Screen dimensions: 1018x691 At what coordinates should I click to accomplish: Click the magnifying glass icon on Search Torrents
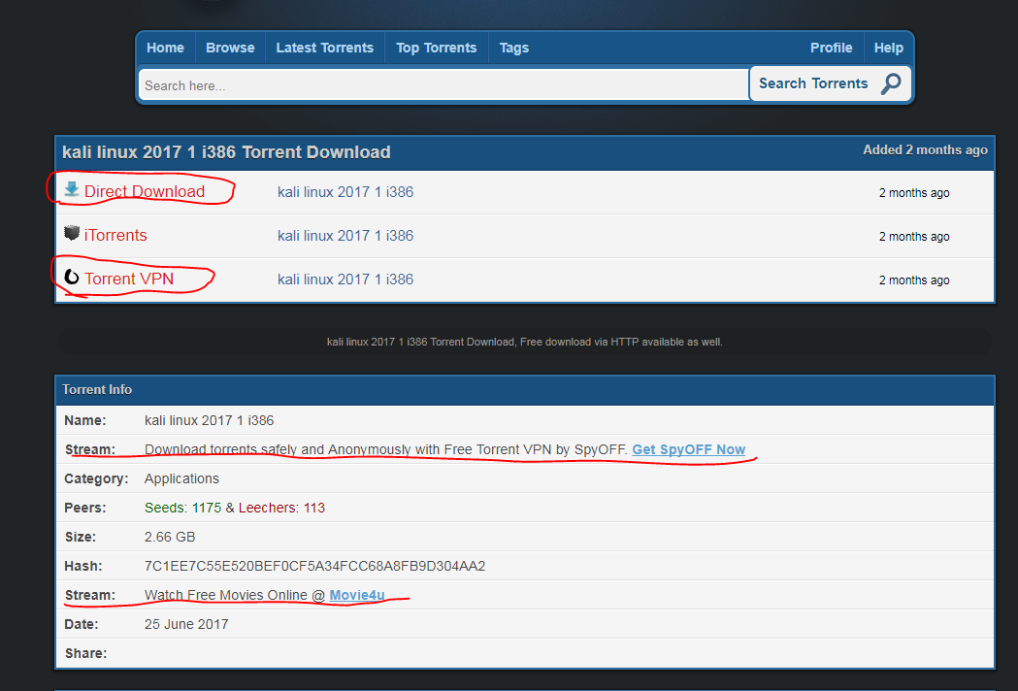(890, 84)
